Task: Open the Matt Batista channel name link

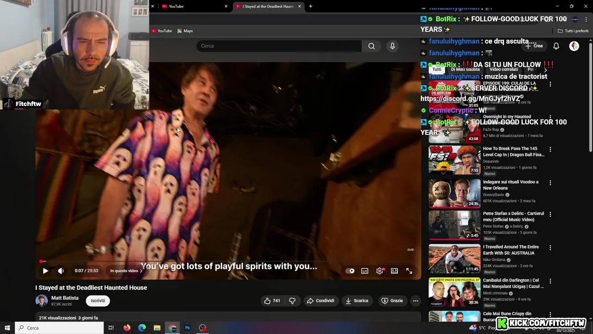Action: pos(65,298)
